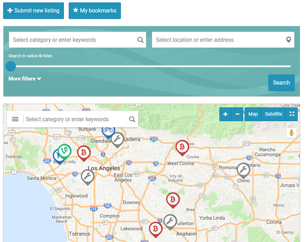Zoom out the map with minus button

click(237, 114)
